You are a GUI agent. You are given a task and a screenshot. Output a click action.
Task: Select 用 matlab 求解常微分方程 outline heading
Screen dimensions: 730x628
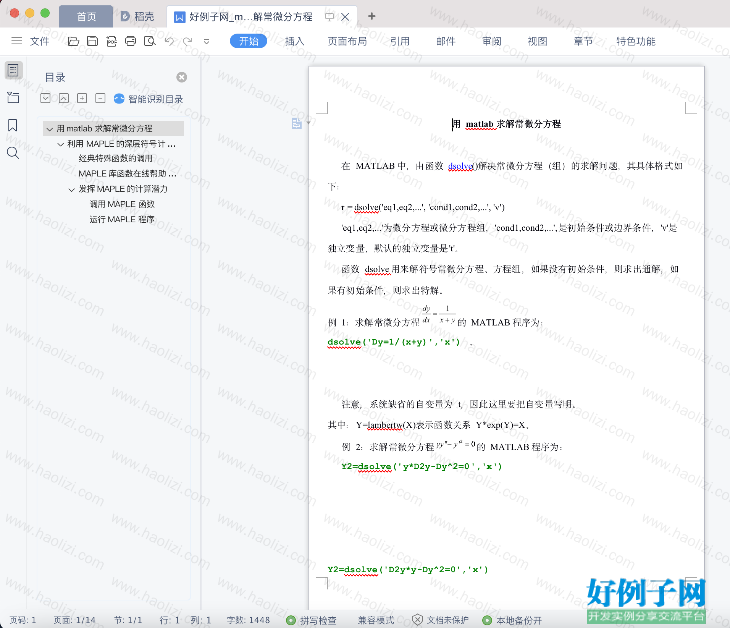click(113, 128)
